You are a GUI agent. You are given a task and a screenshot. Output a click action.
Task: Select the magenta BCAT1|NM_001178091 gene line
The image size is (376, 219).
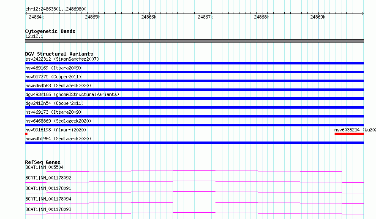coord(194,192)
